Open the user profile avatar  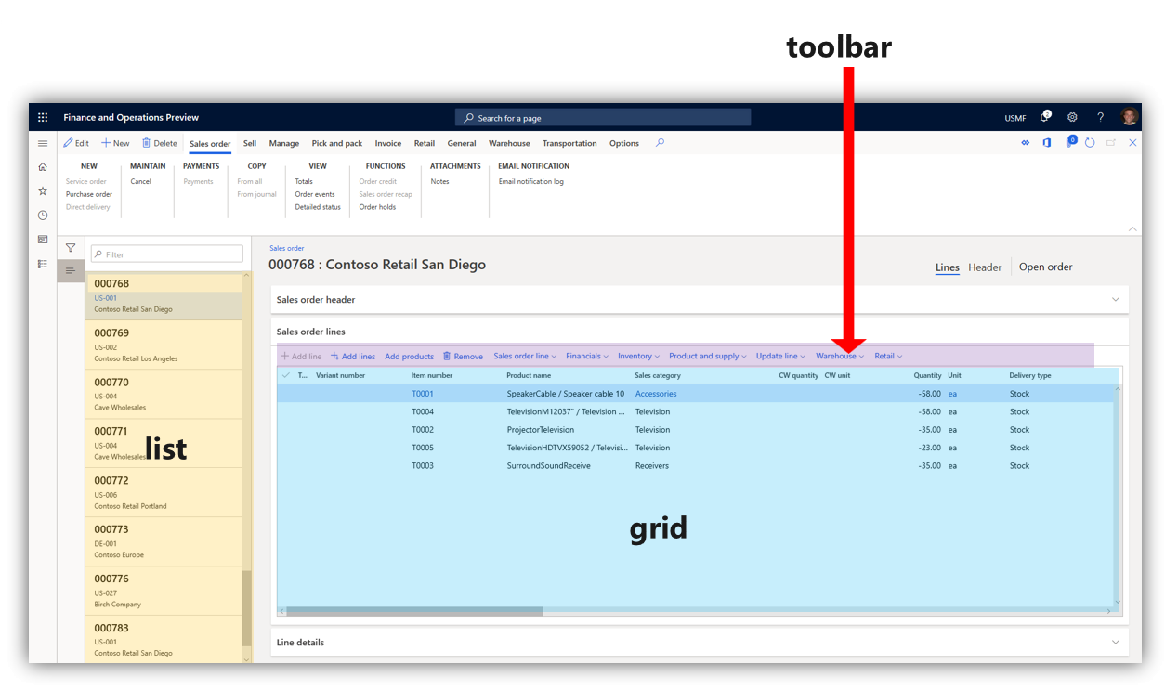coord(1129,117)
